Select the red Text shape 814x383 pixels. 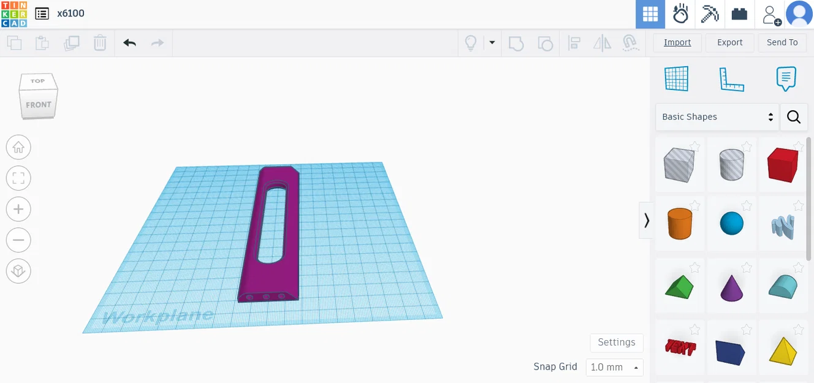(x=680, y=348)
